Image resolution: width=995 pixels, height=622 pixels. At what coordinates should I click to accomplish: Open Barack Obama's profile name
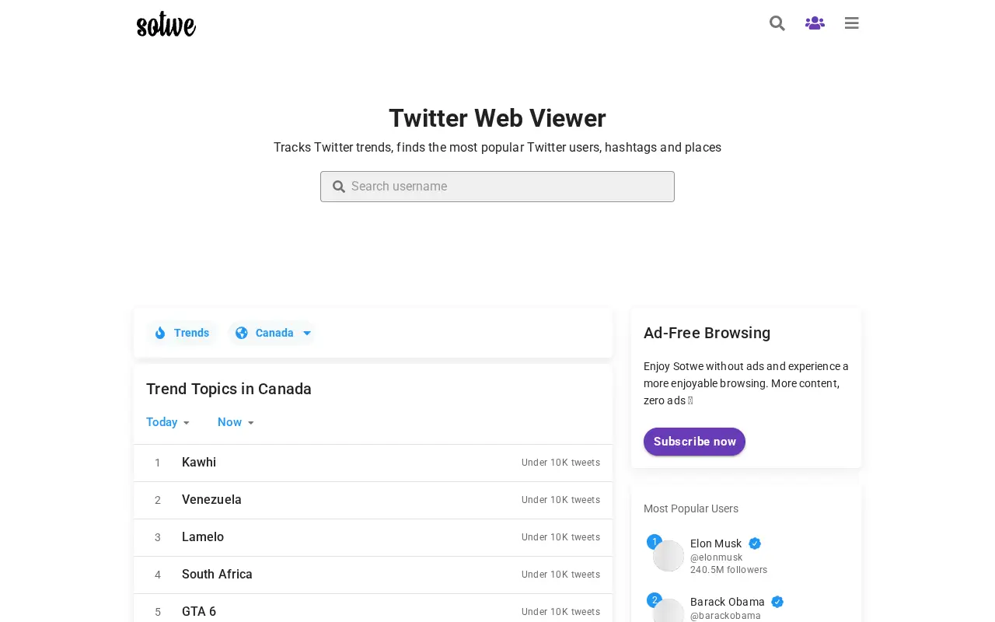pos(728,602)
